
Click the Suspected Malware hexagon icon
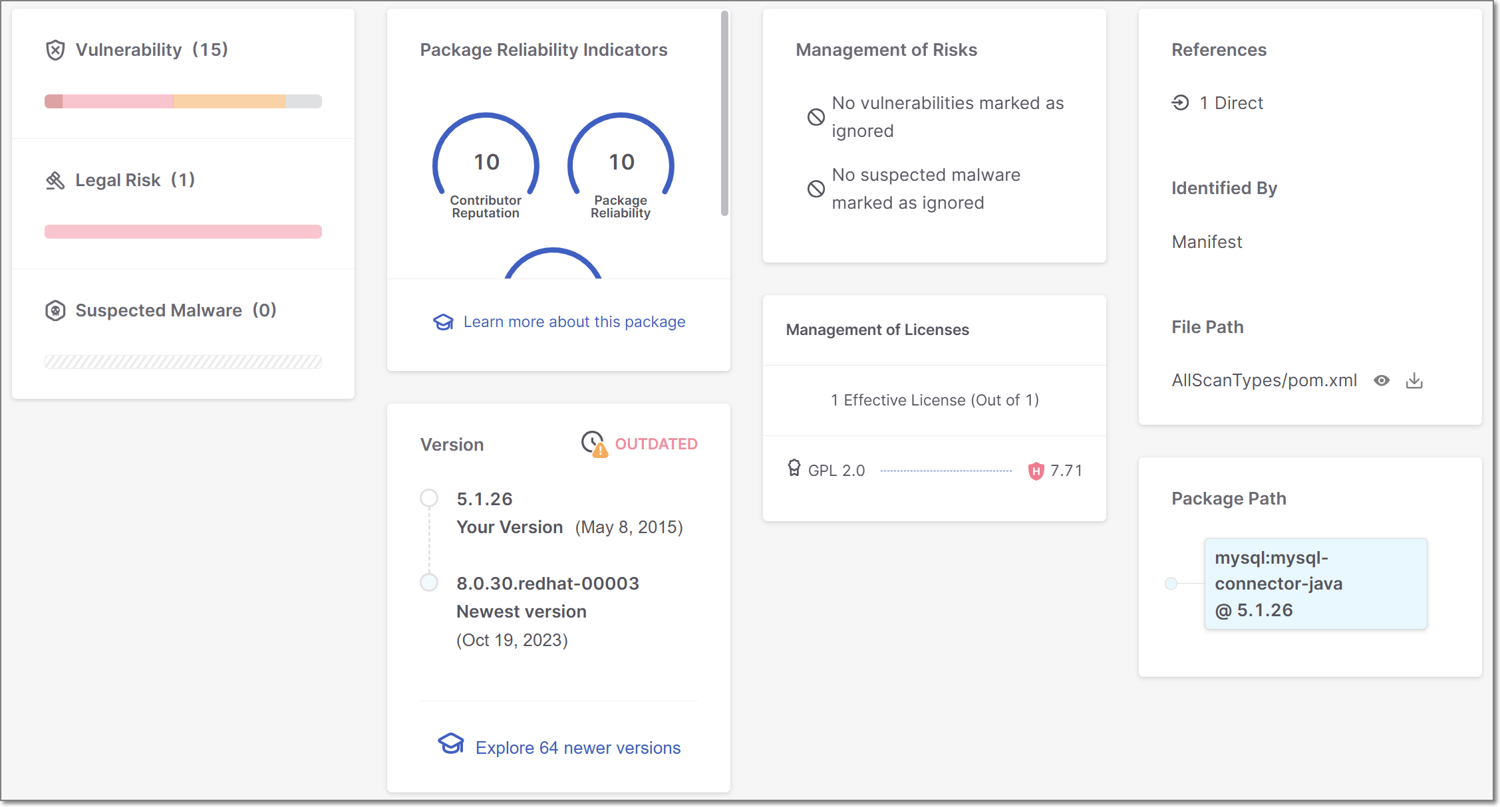click(x=55, y=310)
